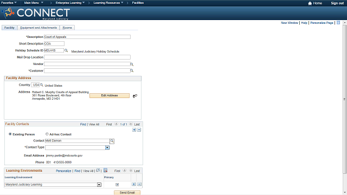Image resolution: width=347 pixels, height=195 pixels.
Task: Open the Contact Type dropdown
Action: click(107, 147)
